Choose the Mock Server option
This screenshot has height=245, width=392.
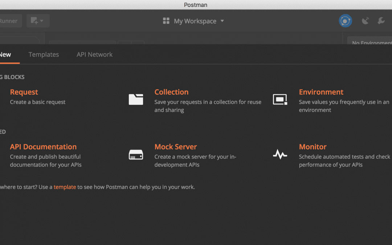pyautogui.click(x=176, y=147)
